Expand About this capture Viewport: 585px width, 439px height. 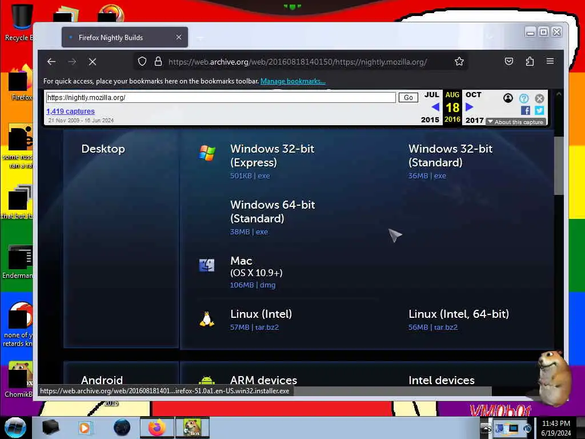point(516,122)
